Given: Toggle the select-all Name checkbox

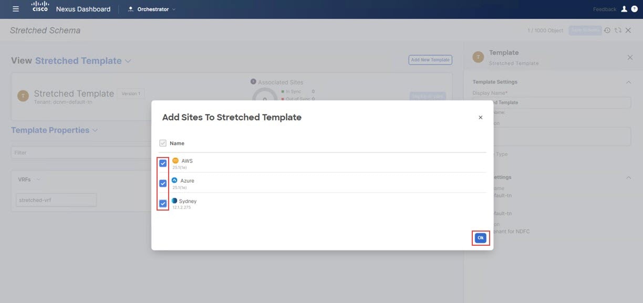Looking at the screenshot, I should [163, 143].
